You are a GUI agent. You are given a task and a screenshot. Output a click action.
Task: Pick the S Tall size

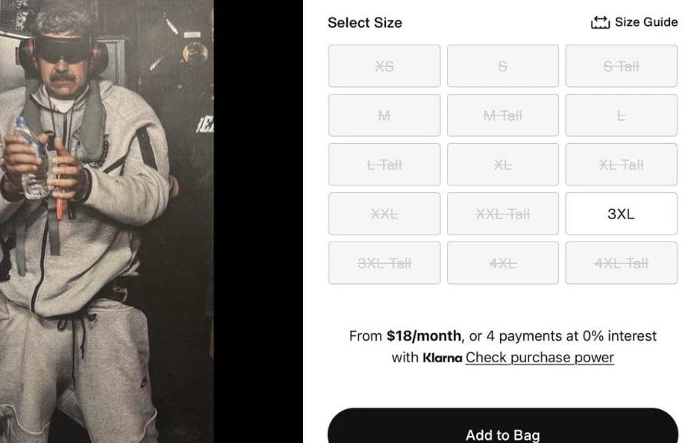tap(621, 66)
